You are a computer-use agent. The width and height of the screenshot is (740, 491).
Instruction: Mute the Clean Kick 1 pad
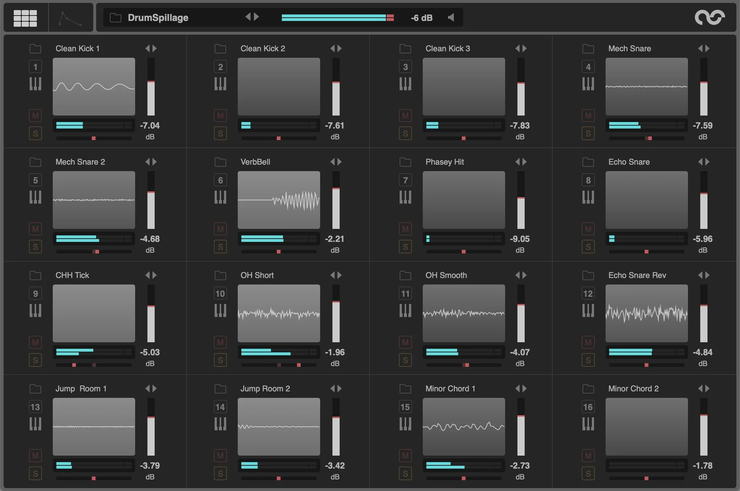coord(35,116)
